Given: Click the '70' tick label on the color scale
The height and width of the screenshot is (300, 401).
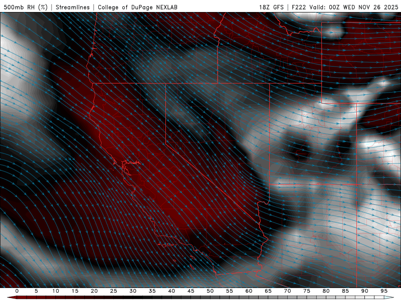Looking at the screenshot, I should point(287,291).
